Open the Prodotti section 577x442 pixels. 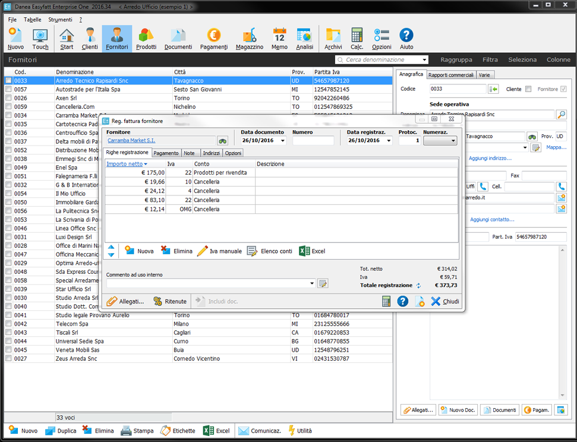pos(146,39)
